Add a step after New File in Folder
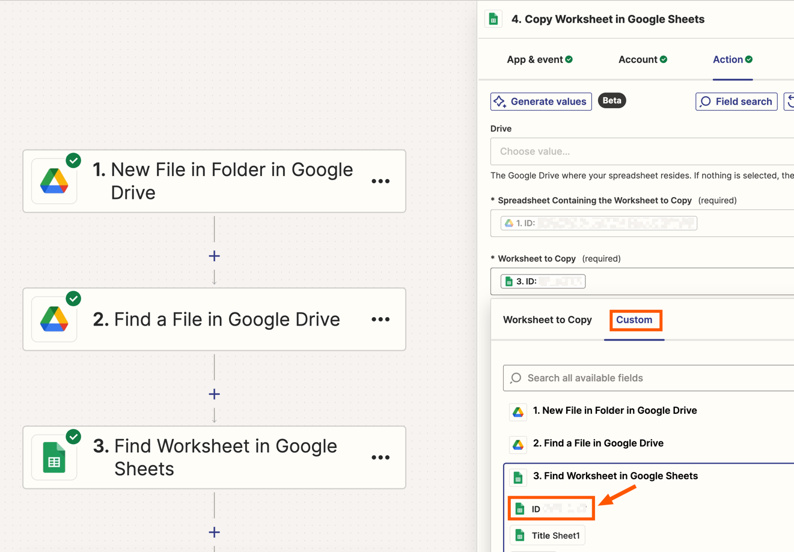794x552 pixels. (x=214, y=256)
